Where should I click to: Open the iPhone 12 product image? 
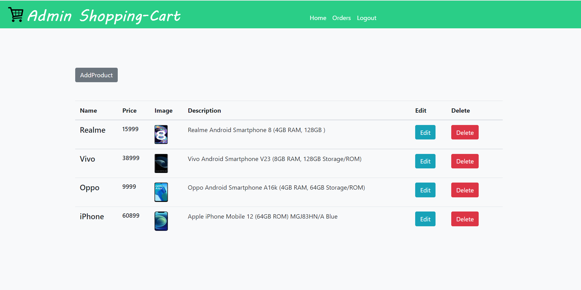click(161, 221)
